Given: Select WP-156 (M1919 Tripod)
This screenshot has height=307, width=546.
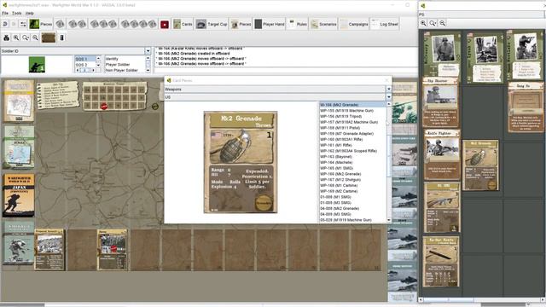Looking at the screenshot, I should tap(352, 116).
